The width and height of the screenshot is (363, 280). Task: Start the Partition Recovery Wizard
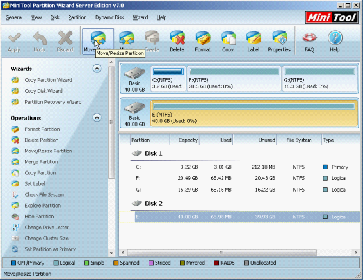pos(53,102)
